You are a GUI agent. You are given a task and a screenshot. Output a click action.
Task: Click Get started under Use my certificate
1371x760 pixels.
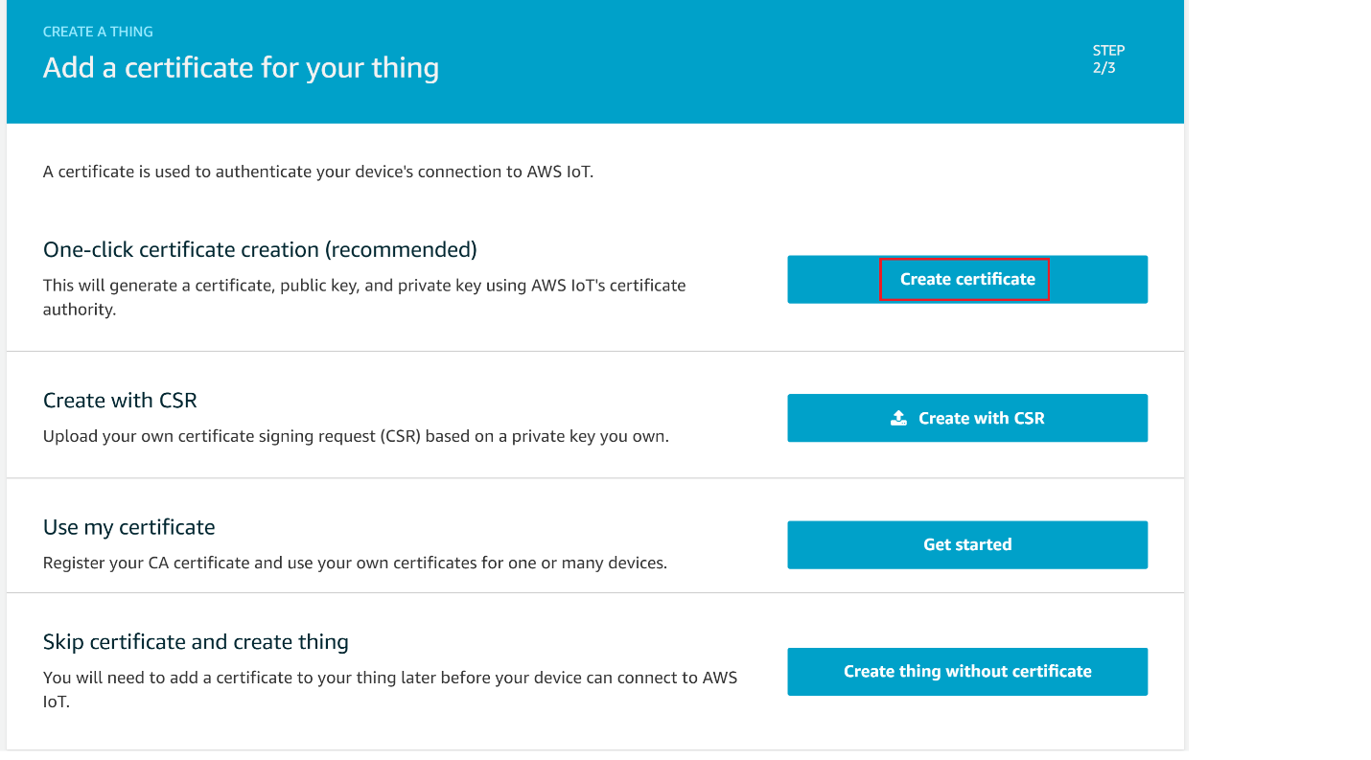[x=967, y=544]
